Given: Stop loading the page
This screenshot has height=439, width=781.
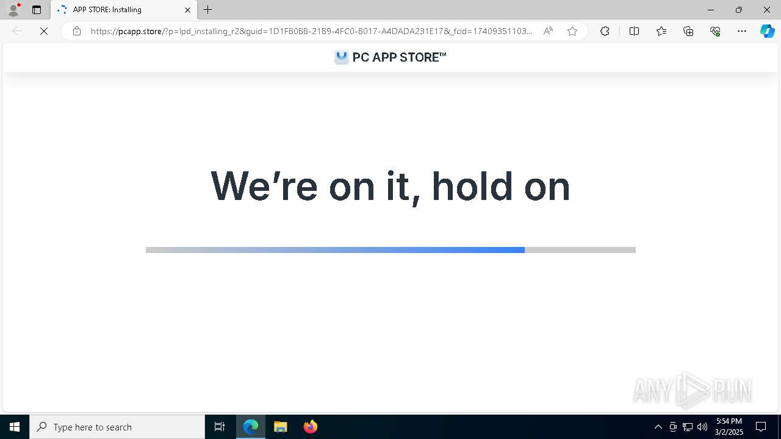Looking at the screenshot, I should coord(44,31).
